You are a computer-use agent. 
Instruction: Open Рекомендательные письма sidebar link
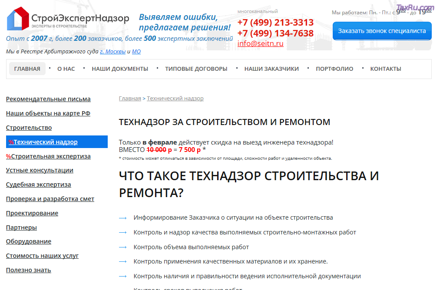(48, 99)
